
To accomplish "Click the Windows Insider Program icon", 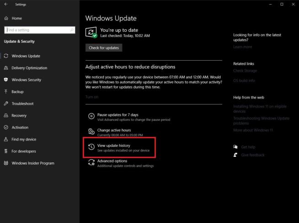I will pos(6,163).
